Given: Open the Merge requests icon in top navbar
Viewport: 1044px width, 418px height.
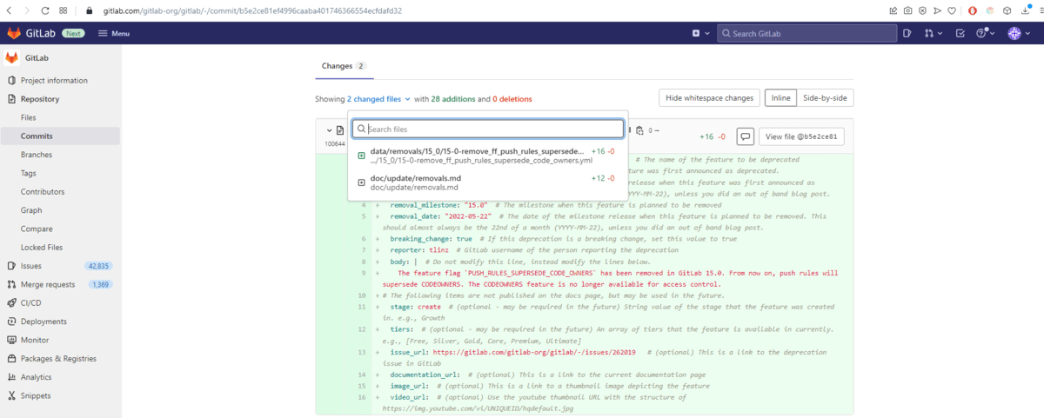Looking at the screenshot, I should [933, 33].
